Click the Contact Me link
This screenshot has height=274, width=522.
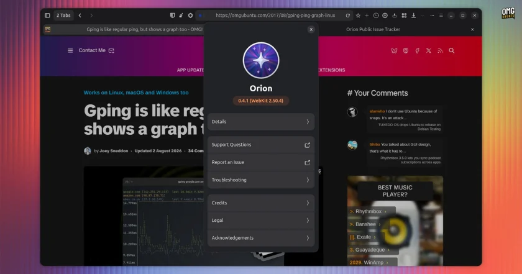[96, 50]
